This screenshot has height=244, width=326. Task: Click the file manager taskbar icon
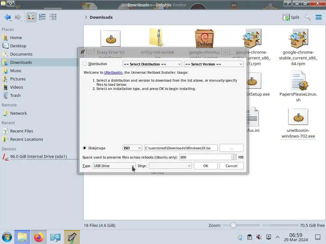[x=22, y=237]
